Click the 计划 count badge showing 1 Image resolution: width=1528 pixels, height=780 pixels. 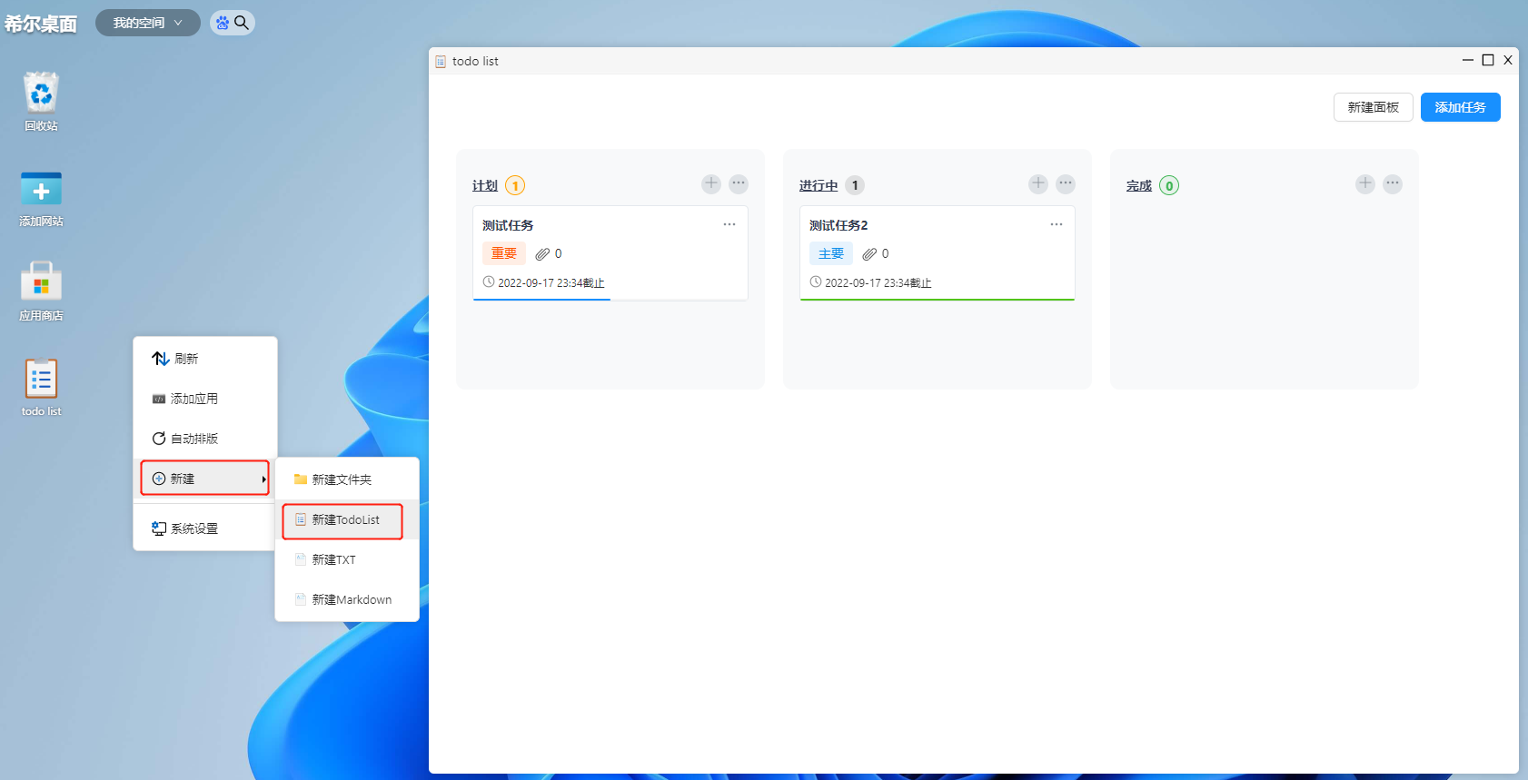coord(515,185)
